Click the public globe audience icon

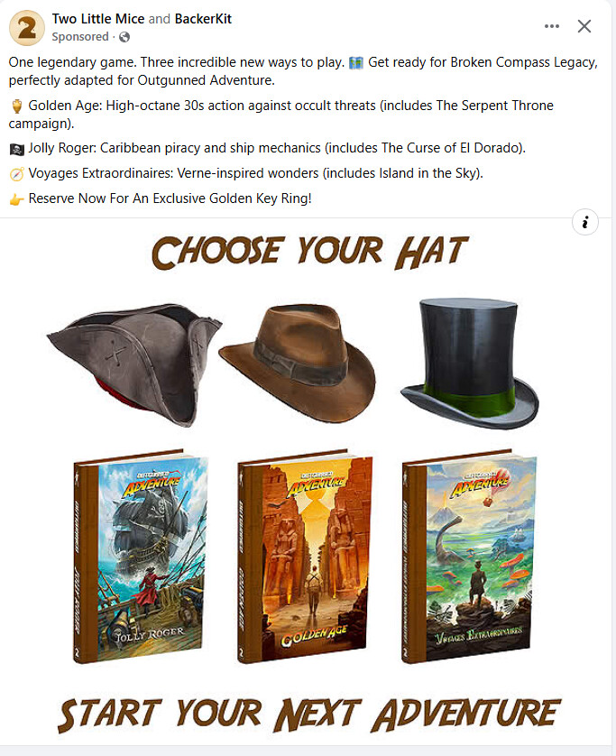[124, 37]
